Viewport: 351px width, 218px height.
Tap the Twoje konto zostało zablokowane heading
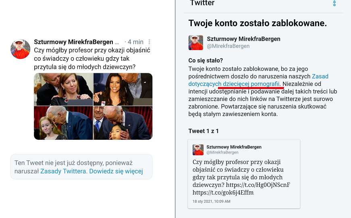tap(258, 23)
